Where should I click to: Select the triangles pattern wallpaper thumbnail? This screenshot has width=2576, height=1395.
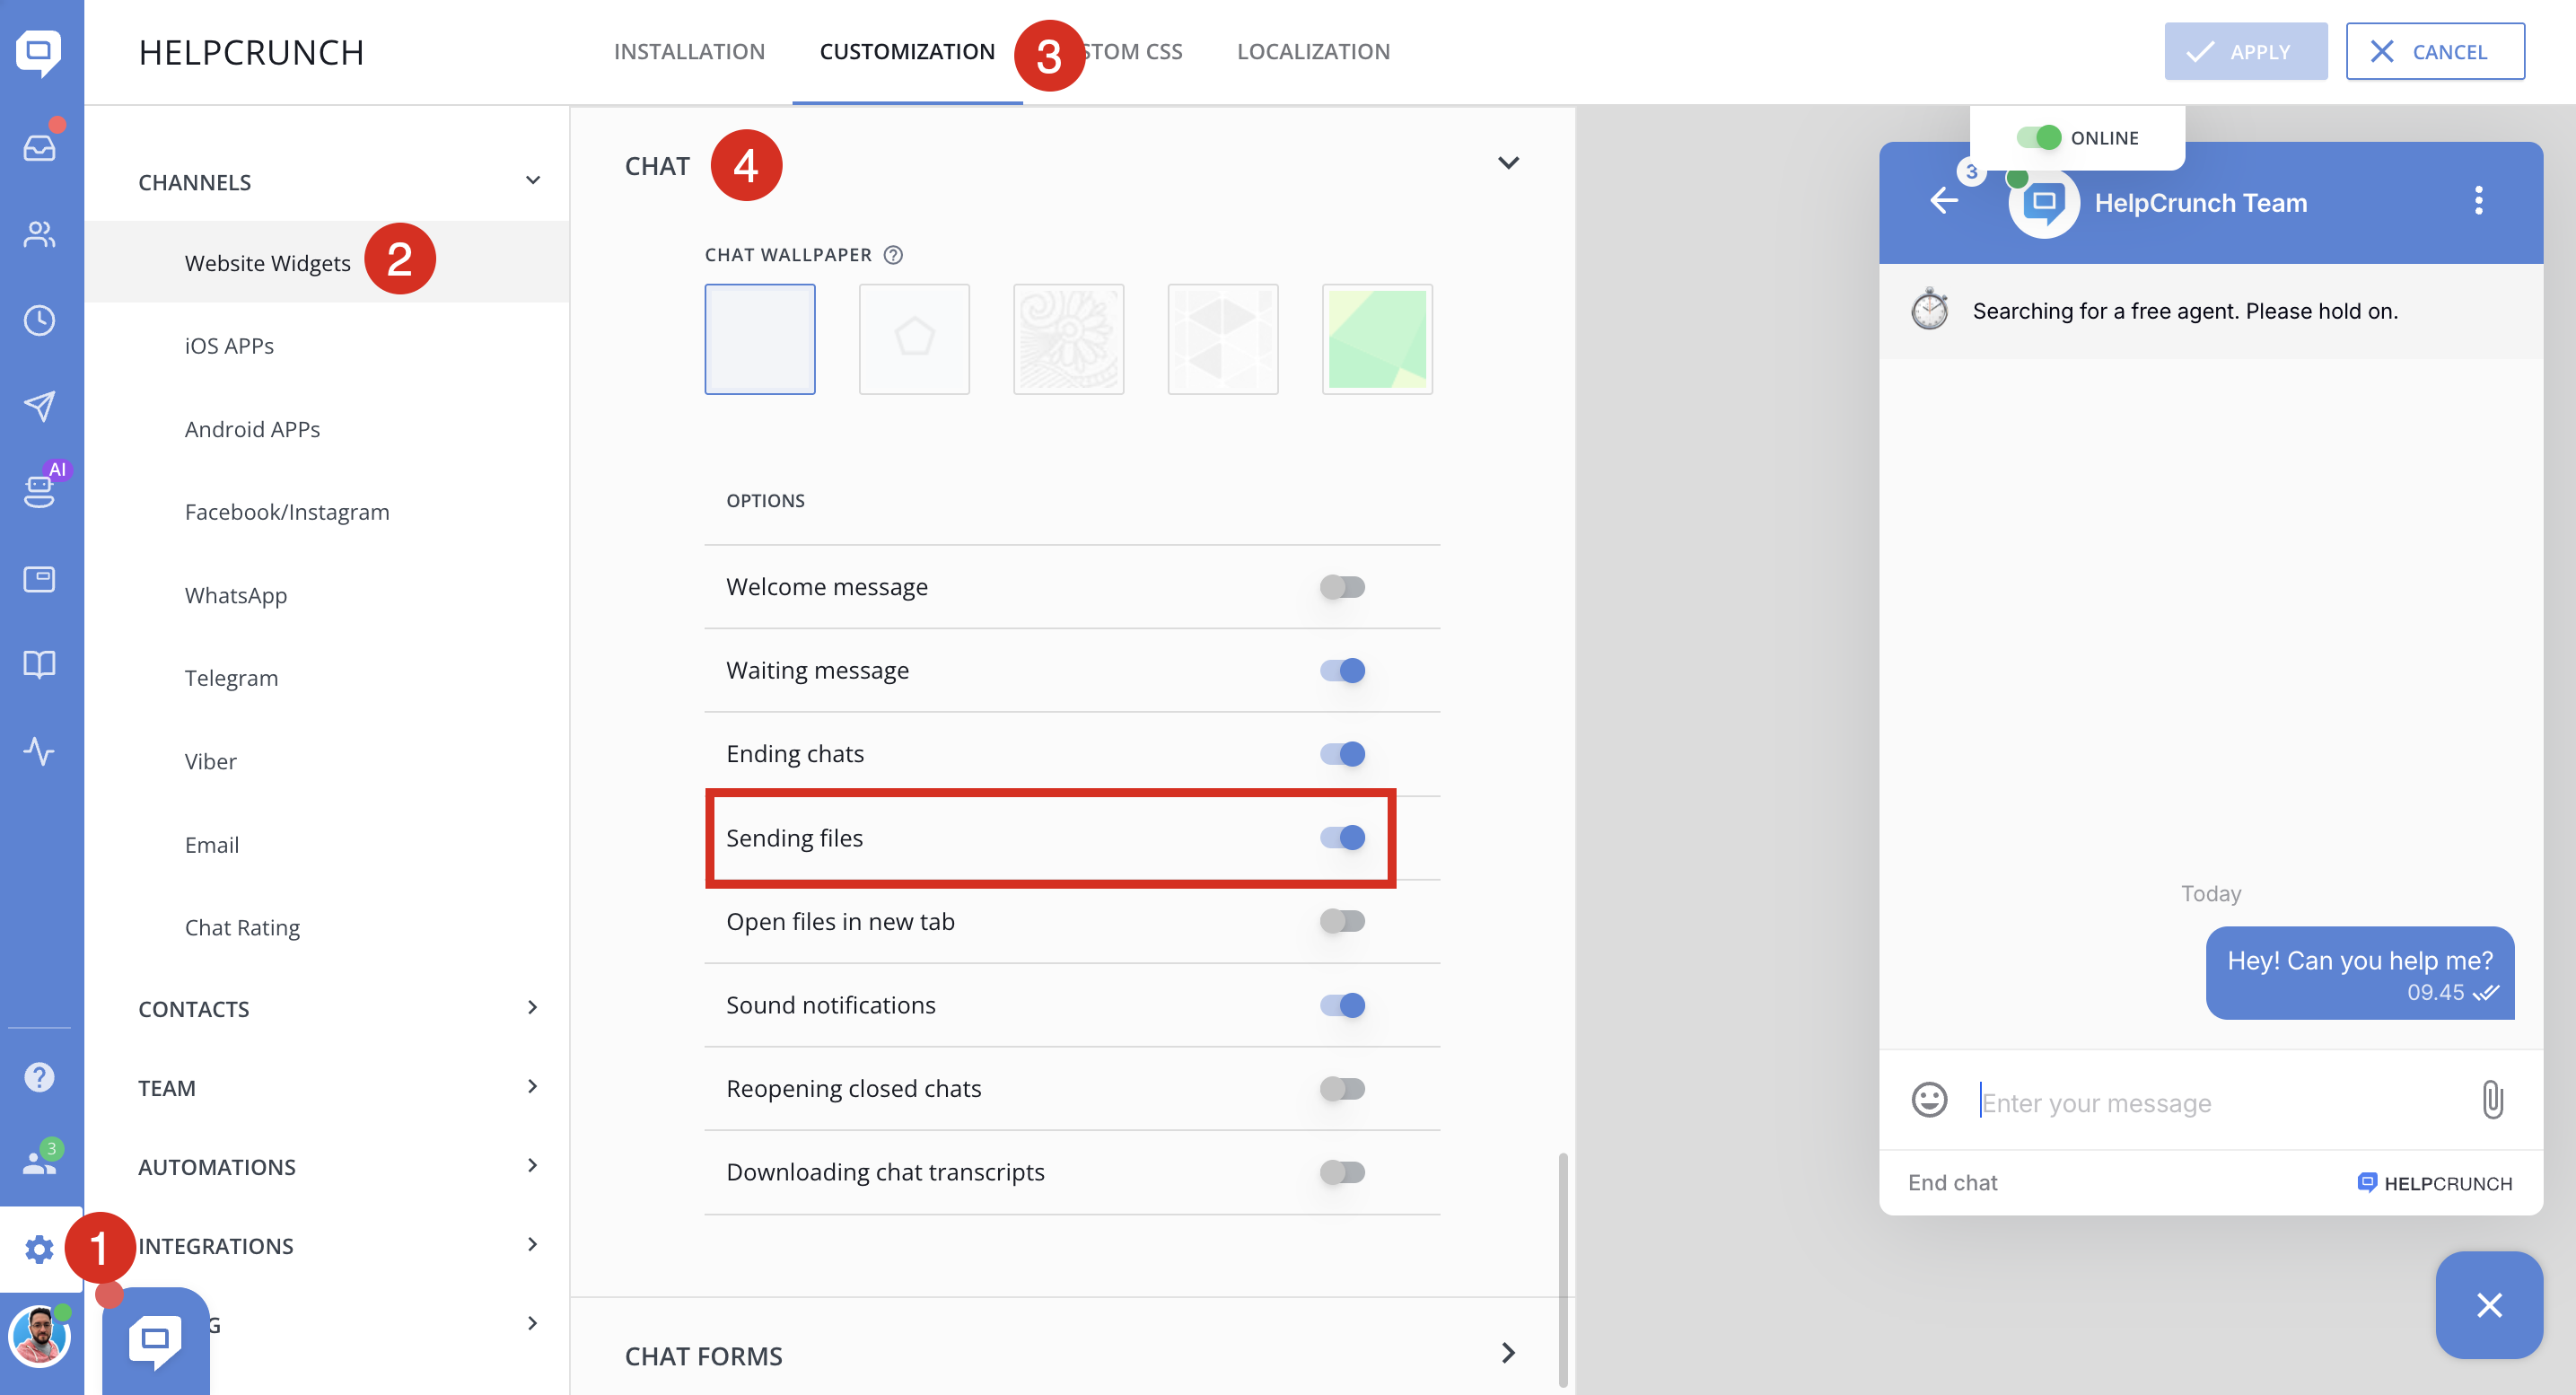[1222, 339]
